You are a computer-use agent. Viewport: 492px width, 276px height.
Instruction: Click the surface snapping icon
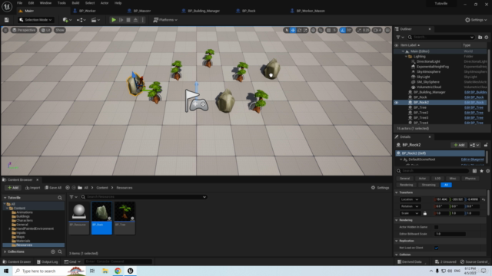[321, 30]
